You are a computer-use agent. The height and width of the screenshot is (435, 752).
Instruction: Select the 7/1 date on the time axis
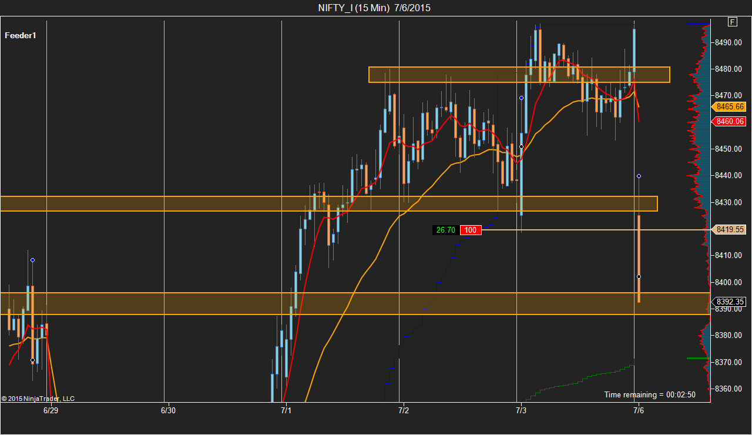286,410
